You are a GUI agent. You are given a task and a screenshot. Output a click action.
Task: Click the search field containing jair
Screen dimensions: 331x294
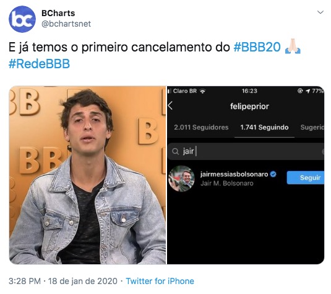click(246, 151)
